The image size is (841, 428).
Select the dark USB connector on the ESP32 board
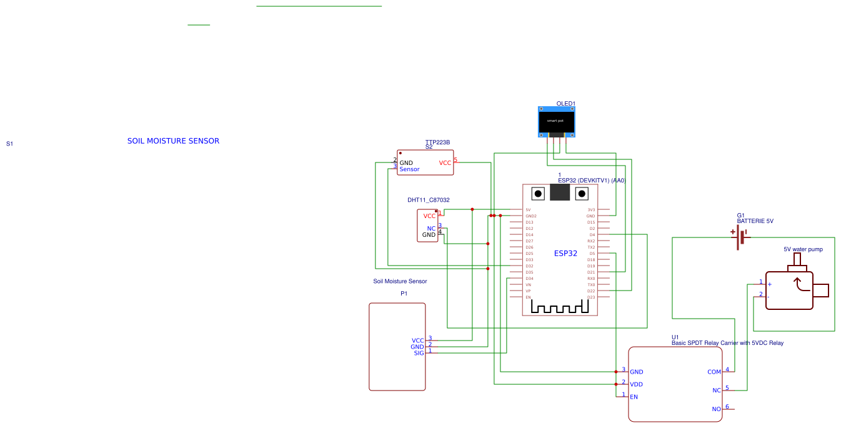560,192
